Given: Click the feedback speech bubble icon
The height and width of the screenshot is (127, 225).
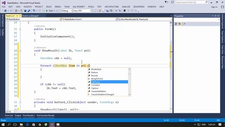Looking at the screenshot, I should pos(172,2).
